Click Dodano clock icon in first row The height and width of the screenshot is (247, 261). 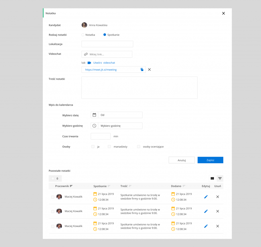pos(173,200)
